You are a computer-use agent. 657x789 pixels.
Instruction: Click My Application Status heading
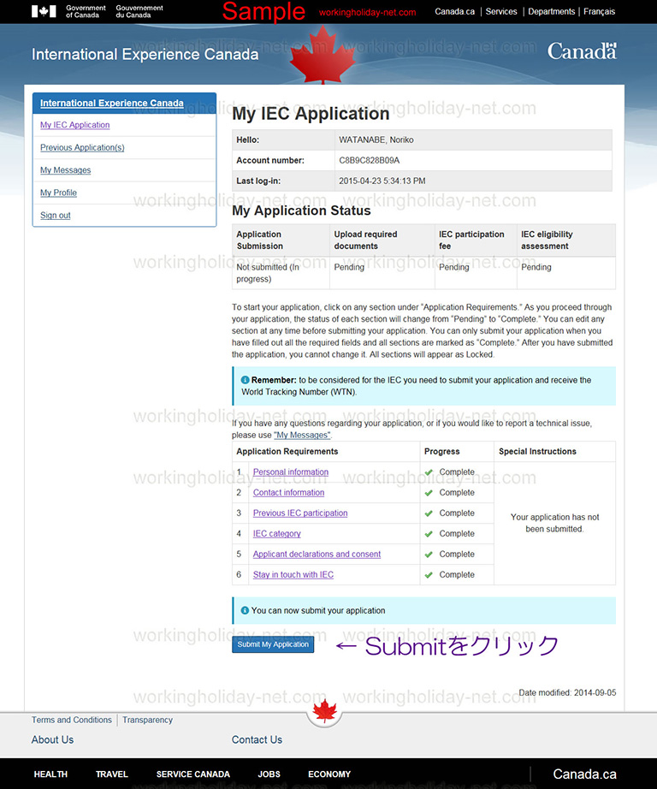[x=301, y=211]
